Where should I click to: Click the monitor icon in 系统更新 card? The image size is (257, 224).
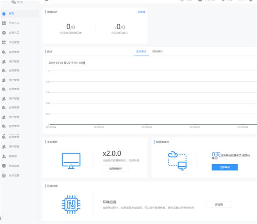(71, 160)
